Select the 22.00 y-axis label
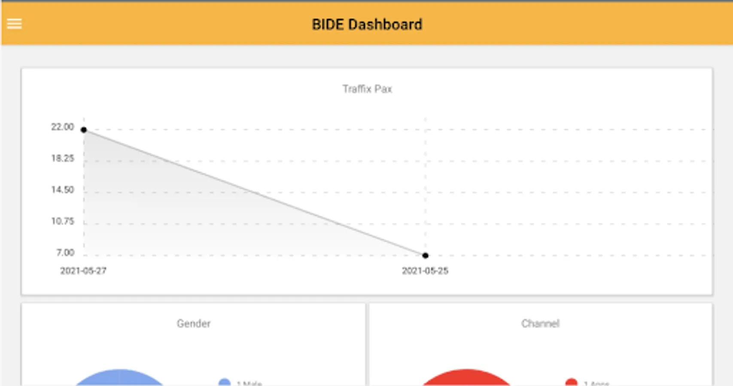Image resolution: width=733 pixels, height=386 pixels. point(63,127)
